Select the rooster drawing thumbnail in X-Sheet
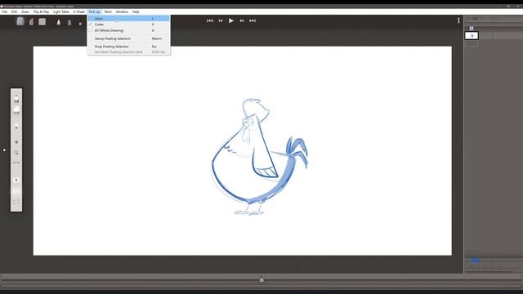The image size is (523, 294). [x=472, y=36]
